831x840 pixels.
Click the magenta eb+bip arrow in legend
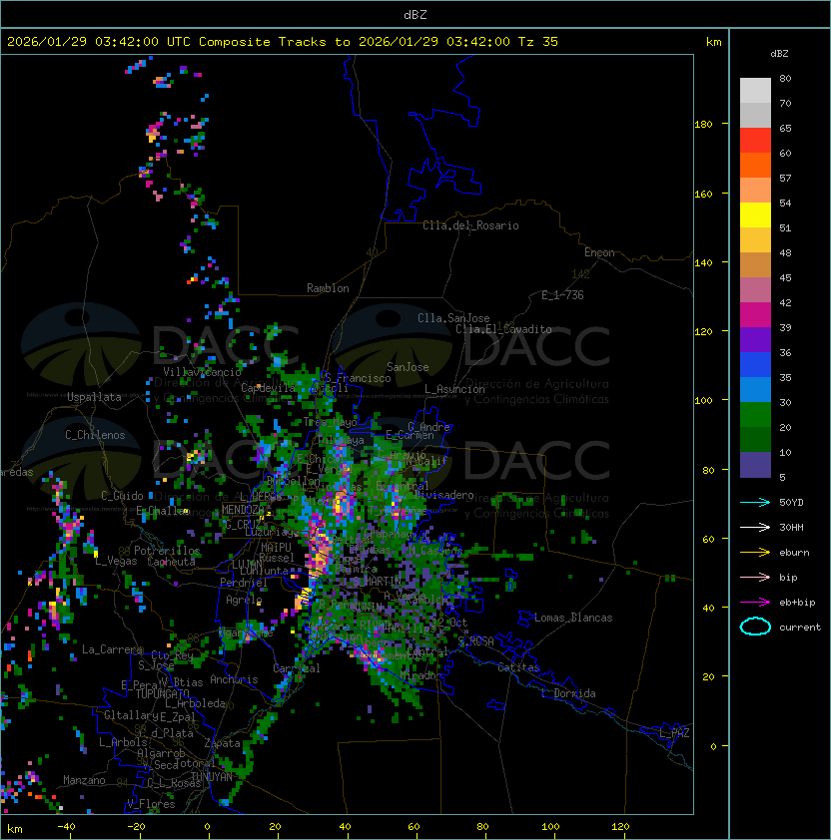755,603
